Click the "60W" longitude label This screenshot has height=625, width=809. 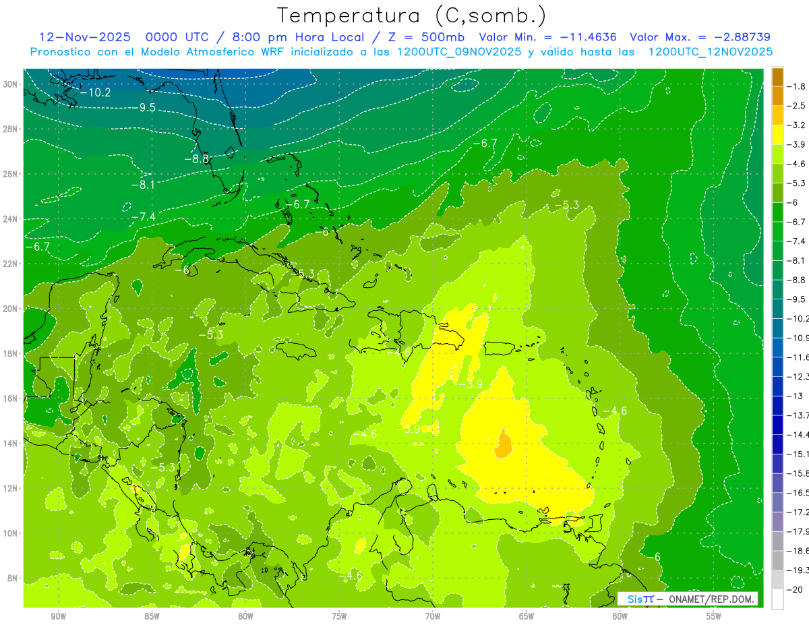pos(620,616)
